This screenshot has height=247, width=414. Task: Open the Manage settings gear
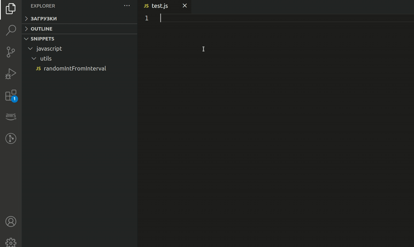(11, 242)
